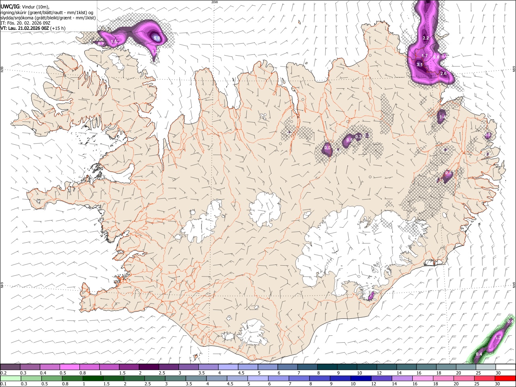Click the 'VT: Lau. 21.02.2026 00Z (+15 h)' valid time
The height and width of the screenshot is (387, 516).
coord(33,28)
